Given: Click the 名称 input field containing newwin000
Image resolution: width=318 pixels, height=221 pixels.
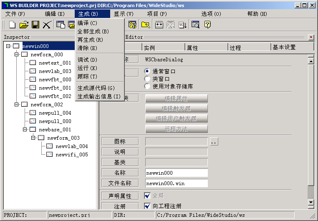Looking at the screenshot, I should pos(177,173).
